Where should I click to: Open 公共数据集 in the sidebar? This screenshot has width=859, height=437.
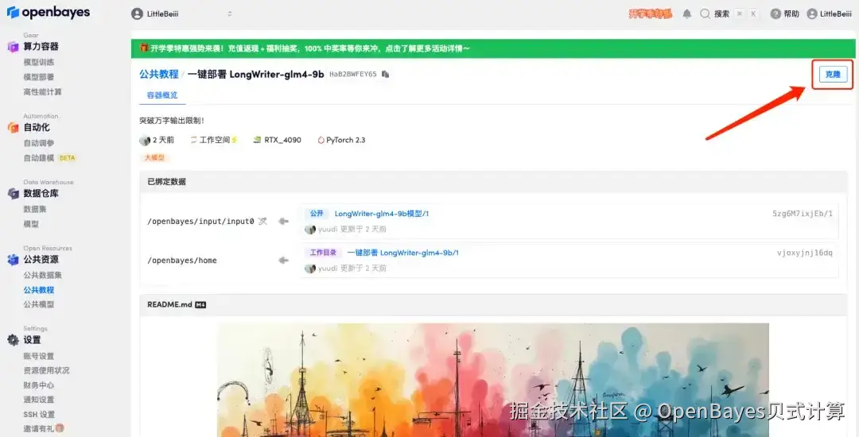point(43,275)
